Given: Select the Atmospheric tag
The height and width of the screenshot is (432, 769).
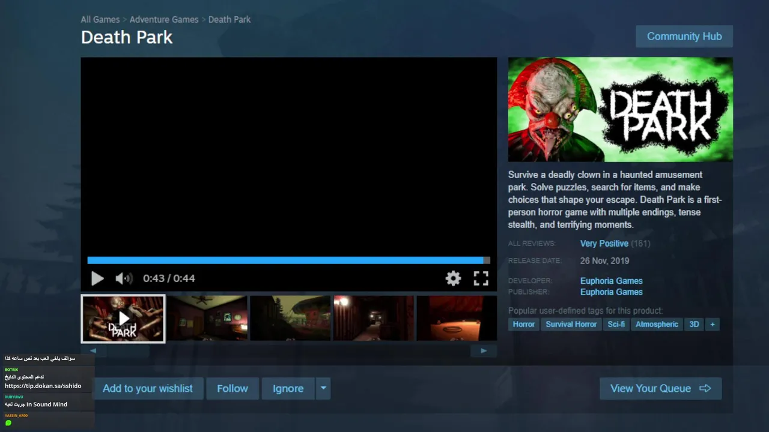Looking at the screenshot, I should tap(657, 324).
